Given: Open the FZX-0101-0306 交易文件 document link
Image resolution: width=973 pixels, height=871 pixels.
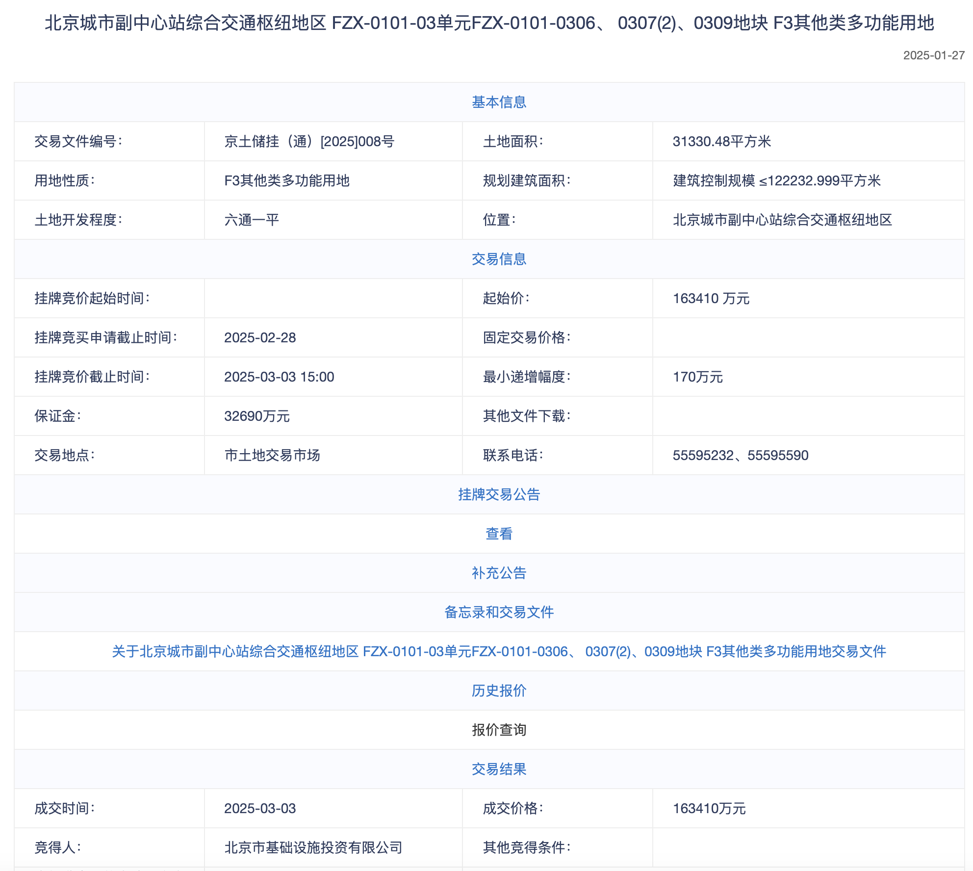Looking at the screenshot, I should (x=499, y=651).
